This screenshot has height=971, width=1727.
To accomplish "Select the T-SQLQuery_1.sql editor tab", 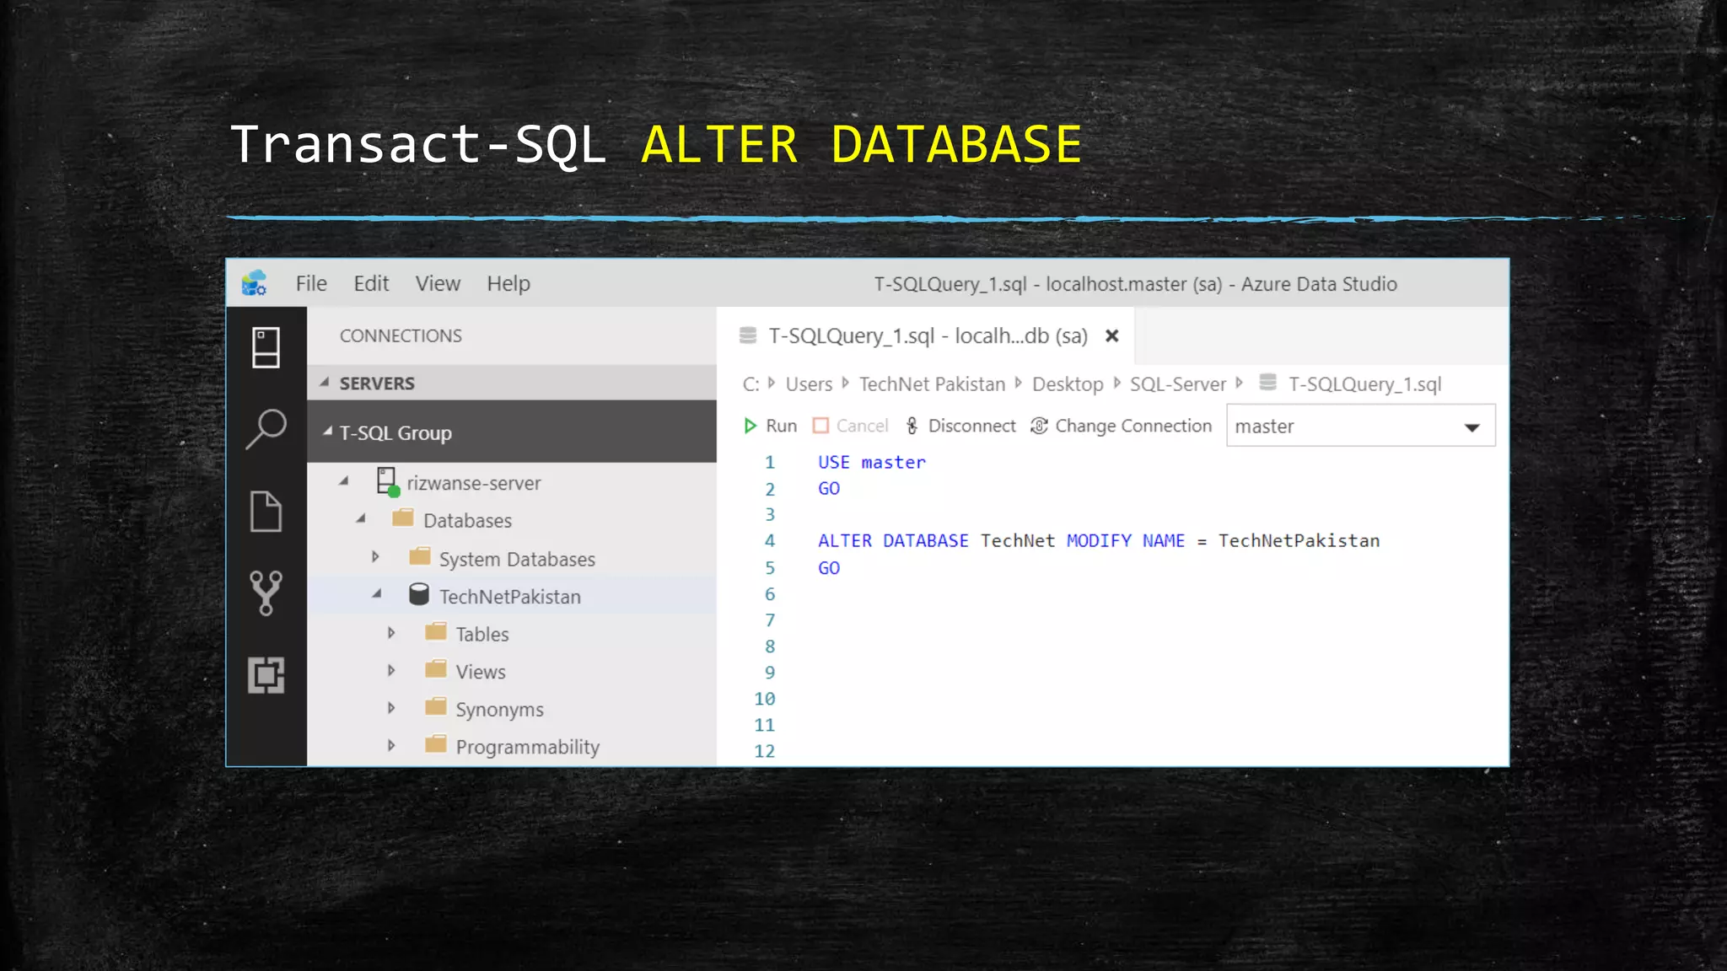I will coord(927,335).
